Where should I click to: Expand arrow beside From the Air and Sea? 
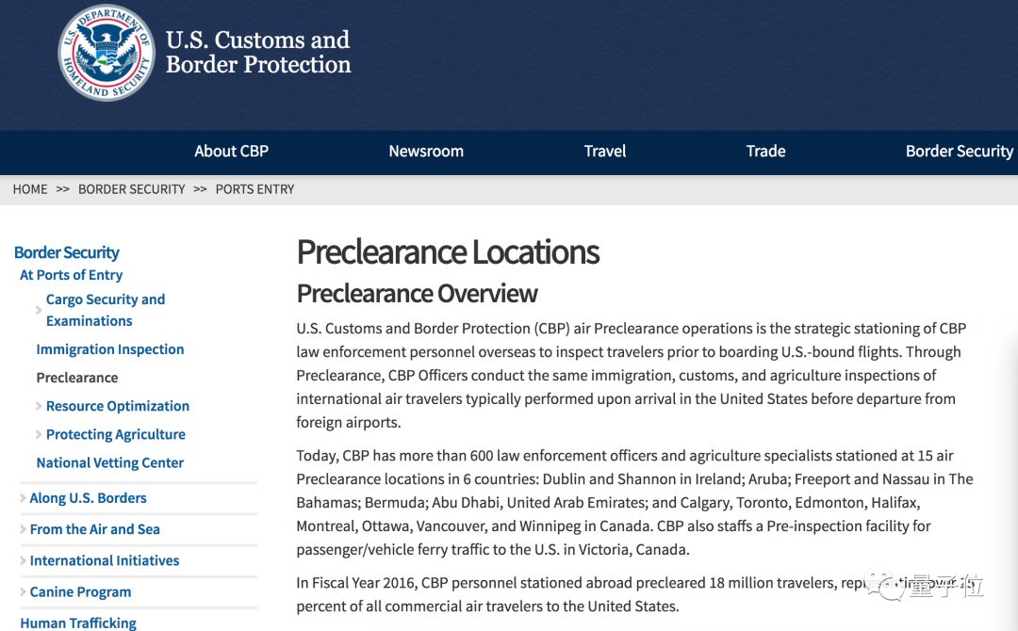point(24,530)
